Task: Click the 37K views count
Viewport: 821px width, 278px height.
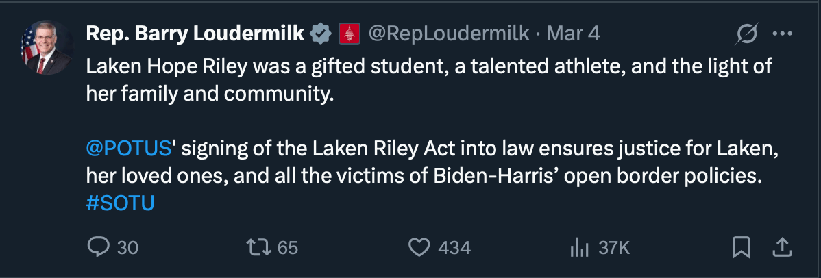Action: point(614,248)
